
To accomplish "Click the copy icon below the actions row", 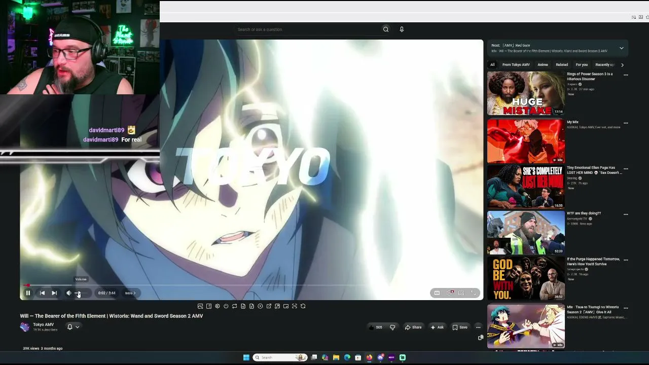I will coord(481,338).
